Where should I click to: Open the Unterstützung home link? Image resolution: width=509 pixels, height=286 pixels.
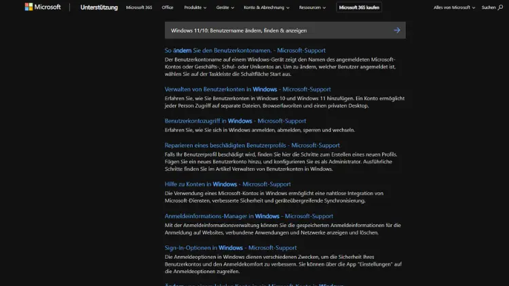tap(99, 7)
